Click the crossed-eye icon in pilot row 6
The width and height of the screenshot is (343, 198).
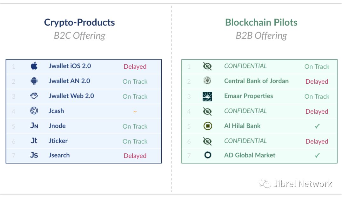[207, 141]
